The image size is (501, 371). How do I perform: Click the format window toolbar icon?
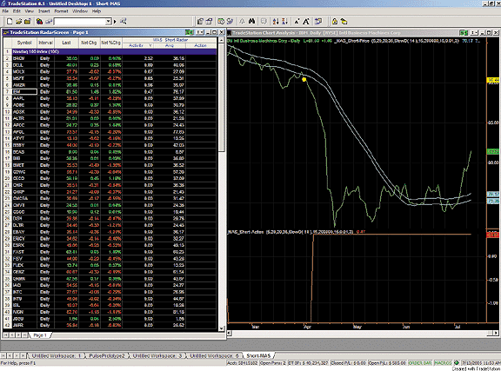tap(318, 22)
